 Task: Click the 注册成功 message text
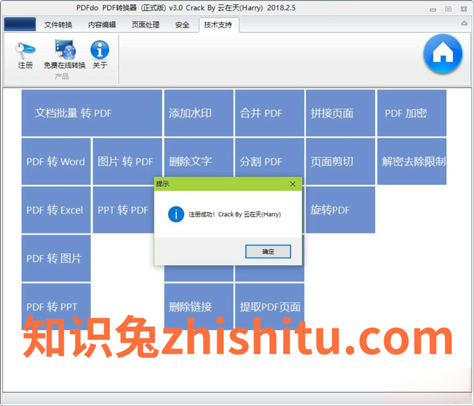[x=234, y=214]
